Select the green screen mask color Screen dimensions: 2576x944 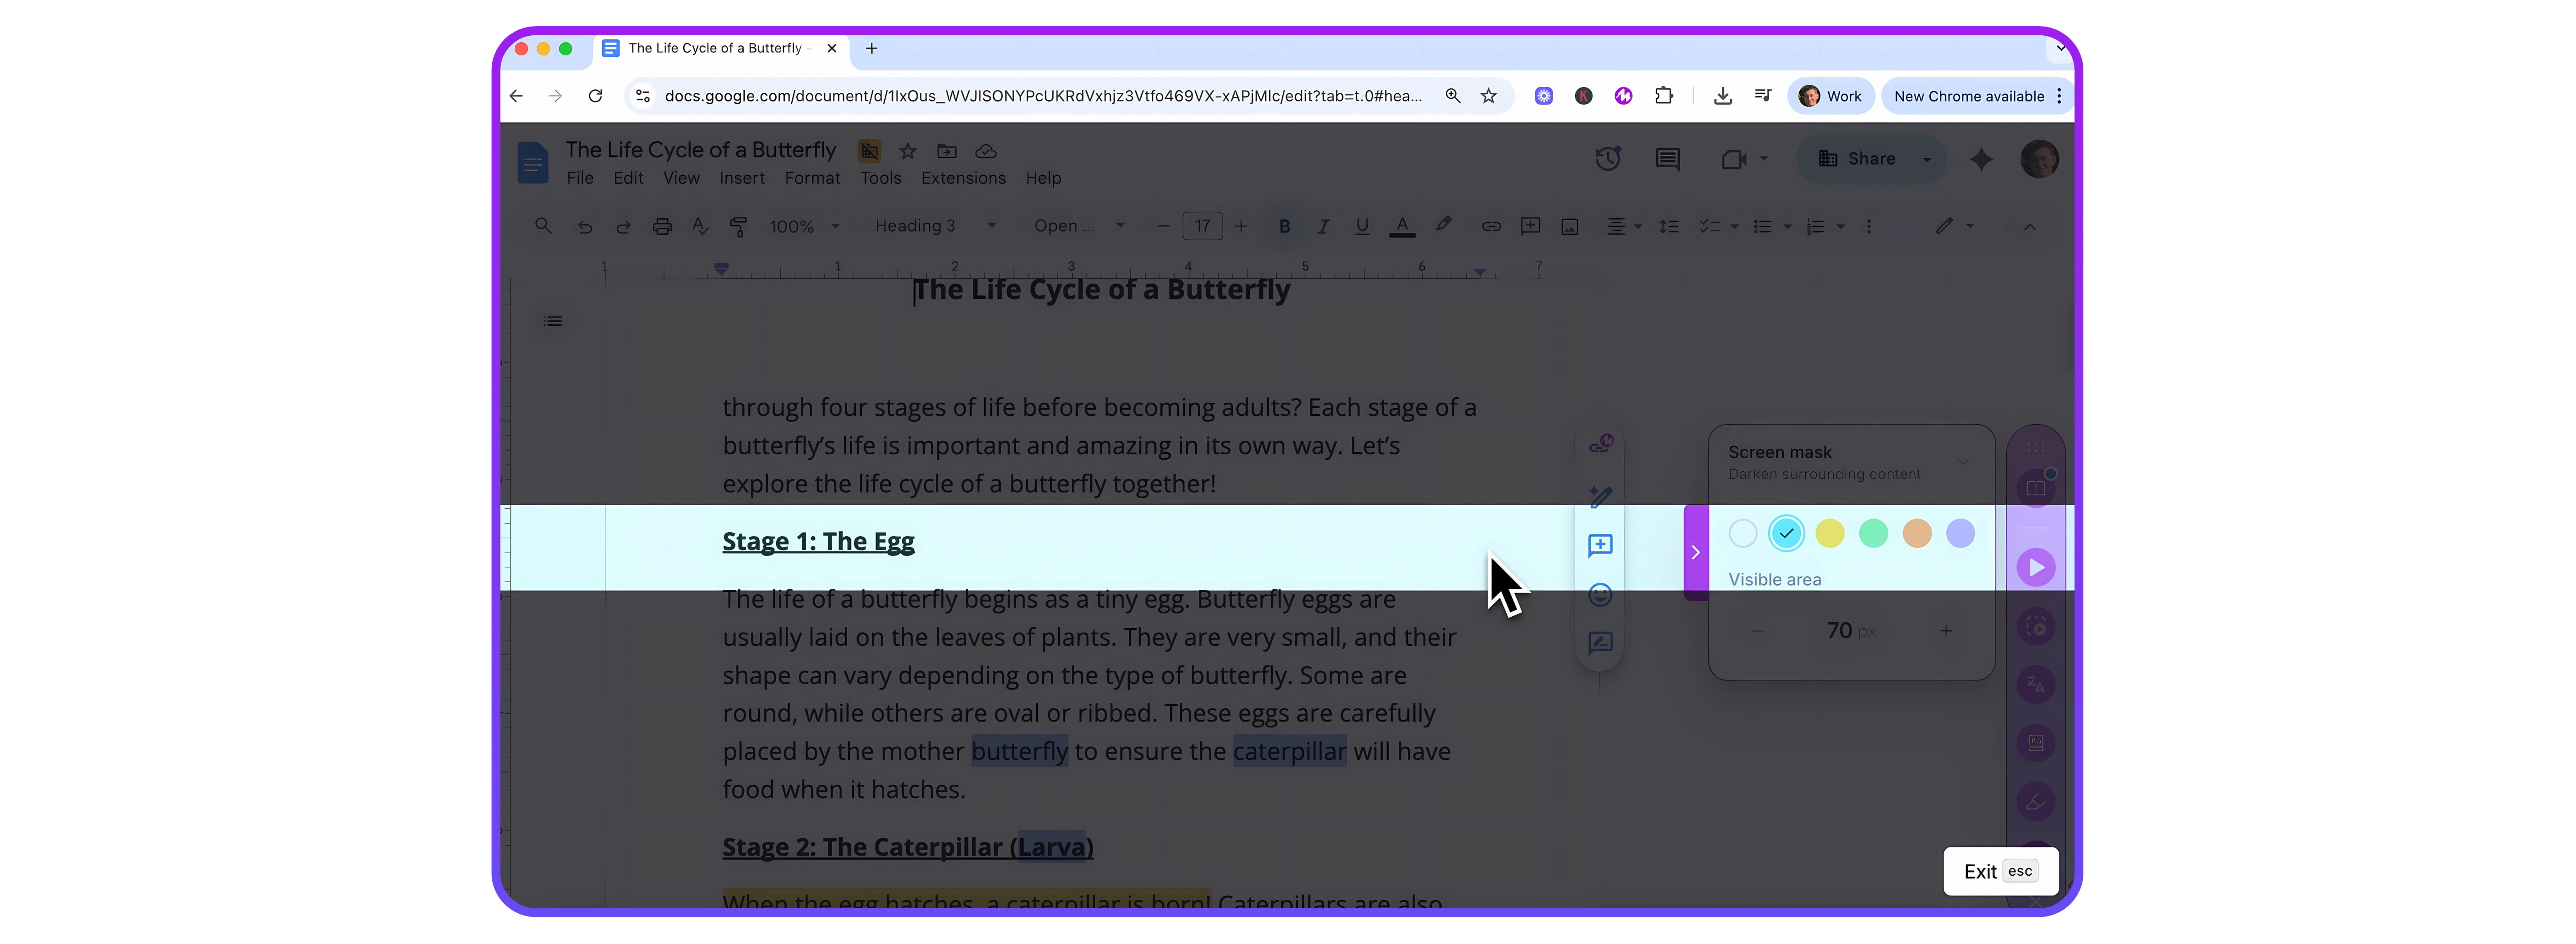click(1873, 534)
